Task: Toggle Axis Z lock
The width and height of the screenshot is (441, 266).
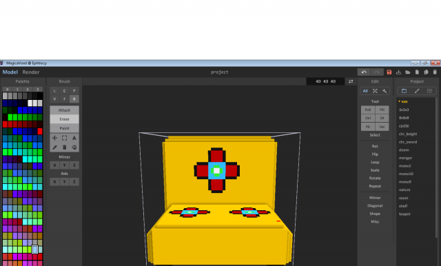Action: coord(74,182)
